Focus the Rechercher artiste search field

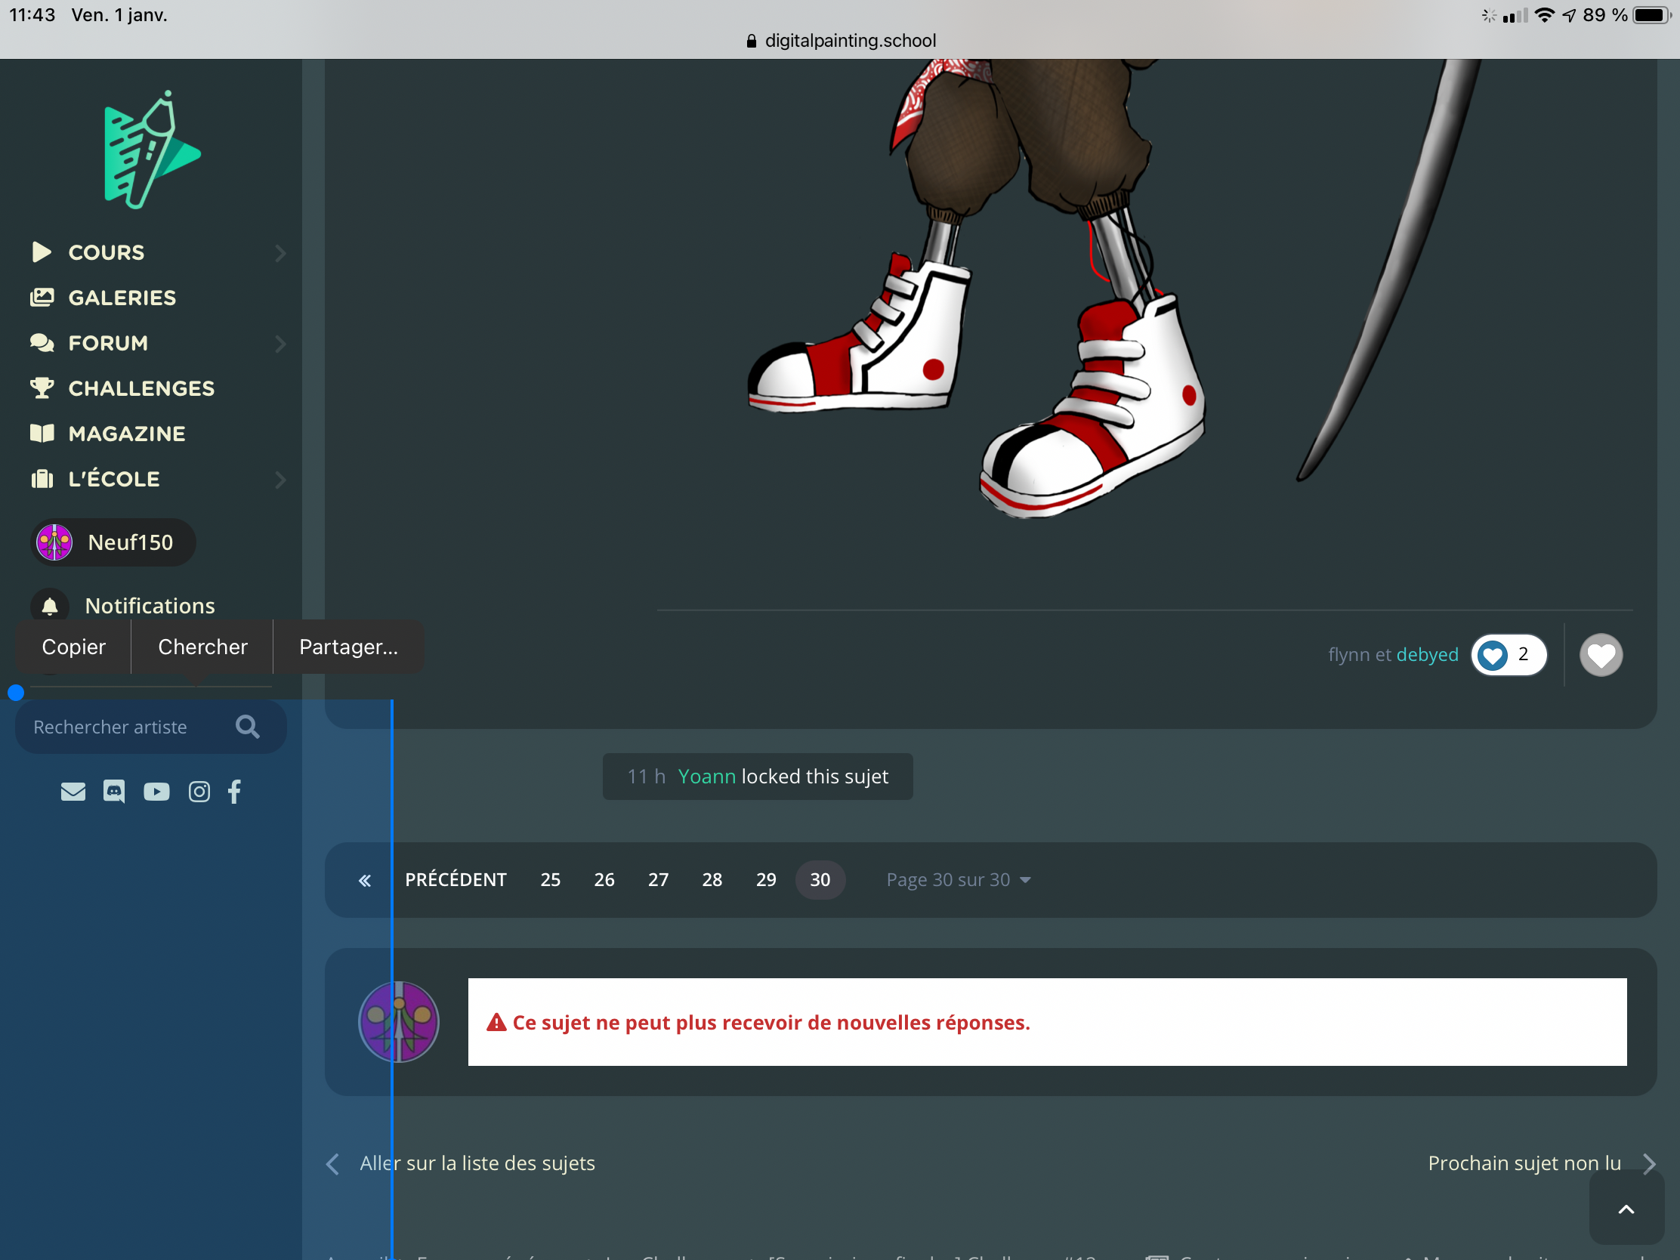[122, 727]
